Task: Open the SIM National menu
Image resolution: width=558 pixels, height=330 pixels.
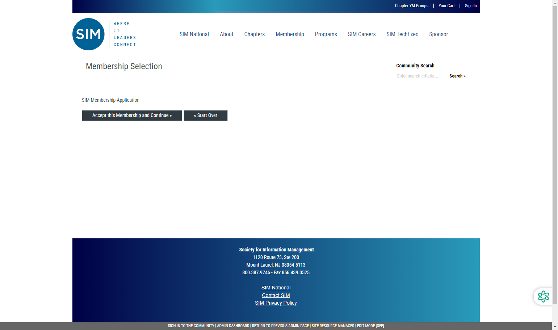Action: pos(194,34)
